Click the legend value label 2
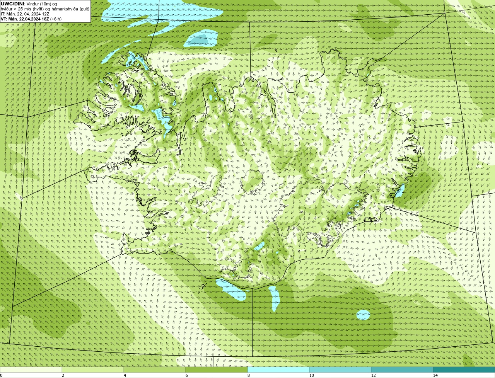The width and height of the screenshot is (495, 378). coord(63,375)
